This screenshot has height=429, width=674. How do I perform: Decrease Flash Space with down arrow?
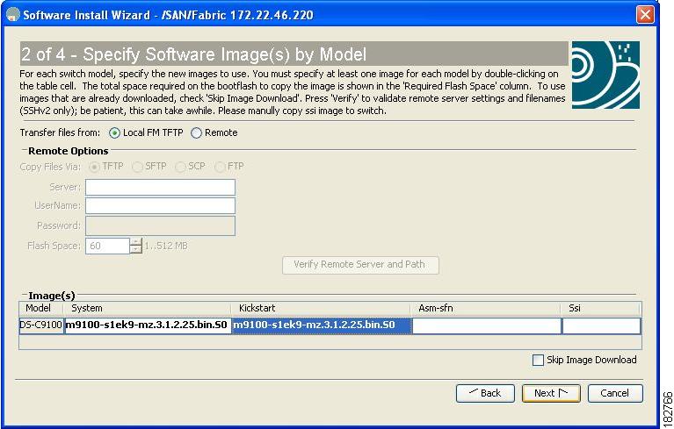pyautogui.click(x=136, y=250)
